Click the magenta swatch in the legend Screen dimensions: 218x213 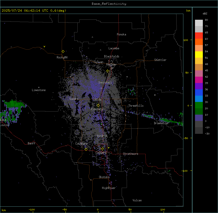199,80
